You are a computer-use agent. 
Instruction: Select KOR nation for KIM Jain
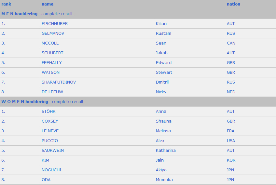pos(231,160)
